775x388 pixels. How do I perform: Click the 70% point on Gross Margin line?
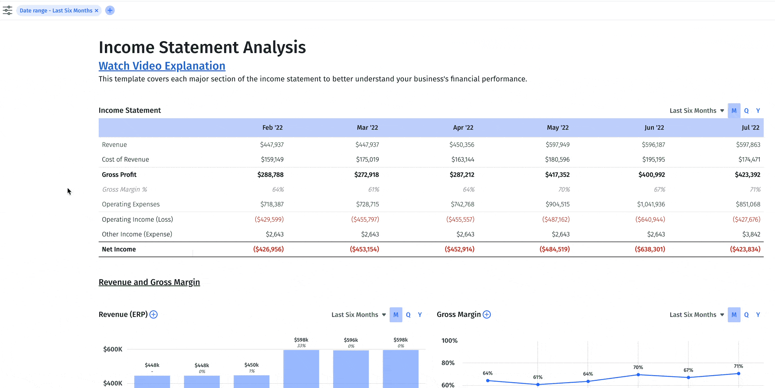638,375
